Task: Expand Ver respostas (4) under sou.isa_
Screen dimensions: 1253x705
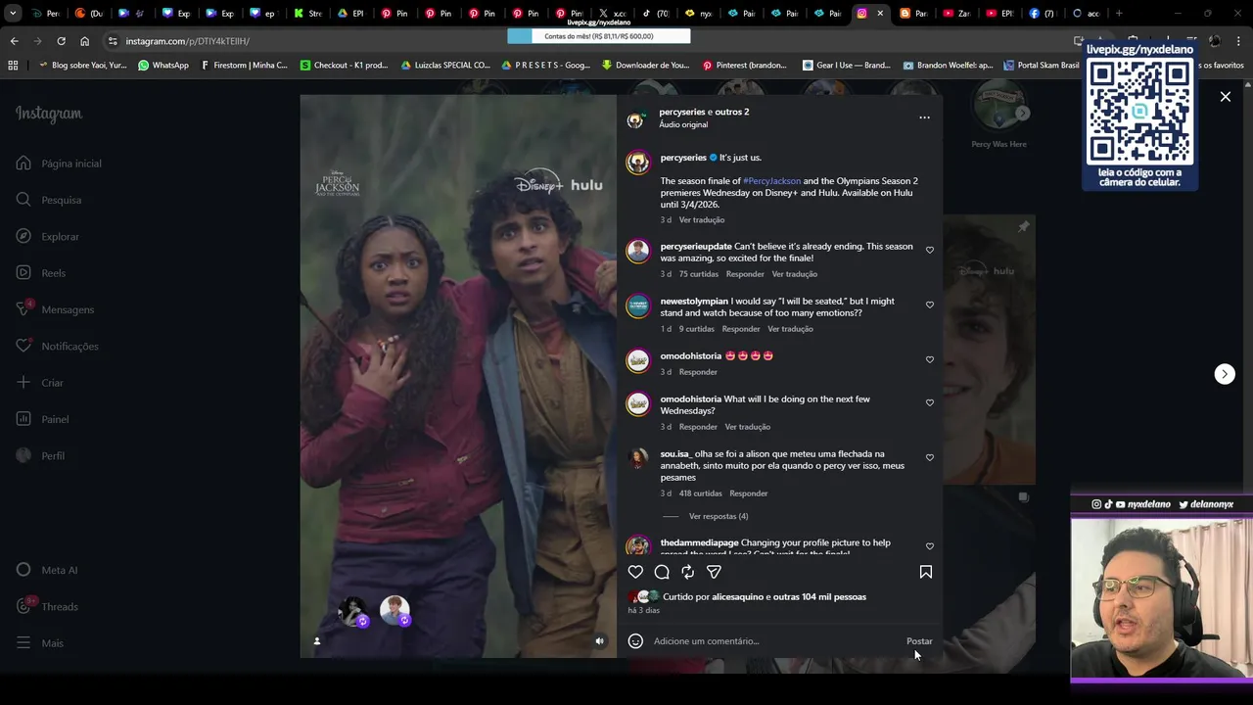Action: [719, 516]
